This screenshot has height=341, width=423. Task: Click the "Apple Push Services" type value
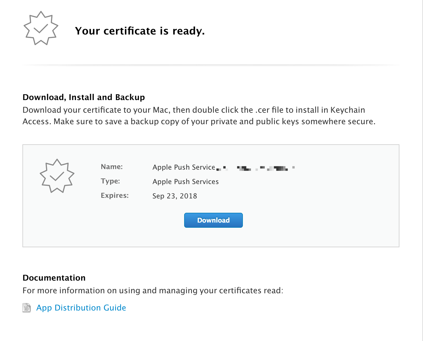pyautogui.click(x=186, y=182)
